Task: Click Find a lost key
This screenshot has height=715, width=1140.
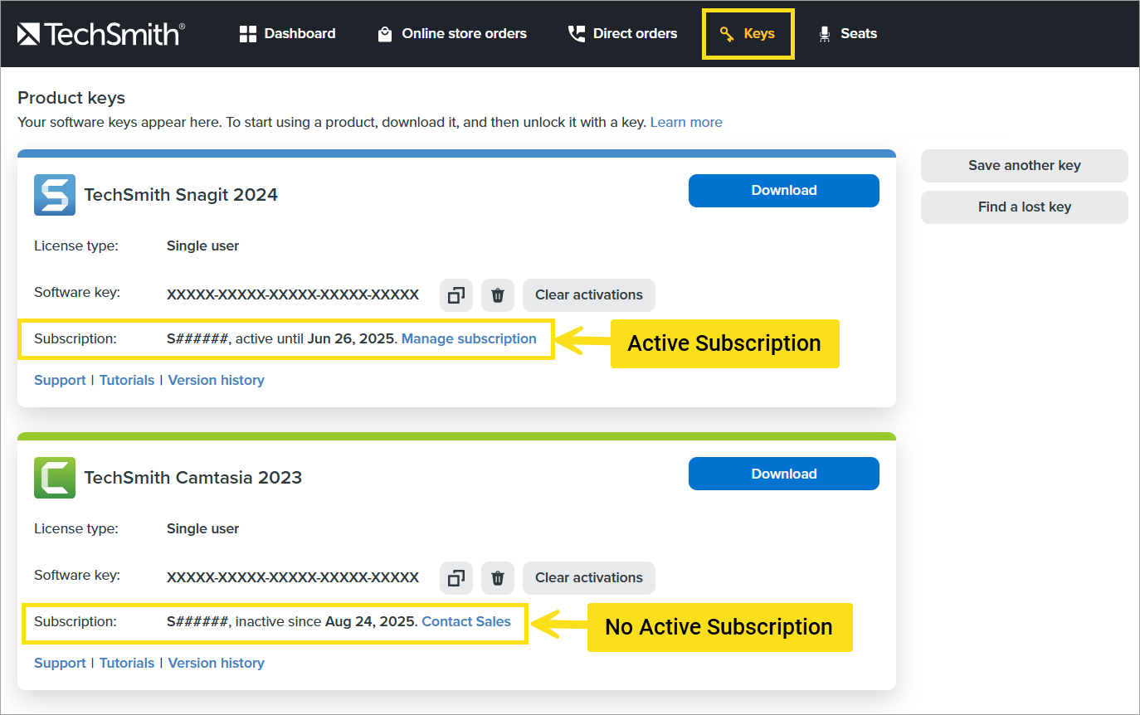Action: [1024, 207]
